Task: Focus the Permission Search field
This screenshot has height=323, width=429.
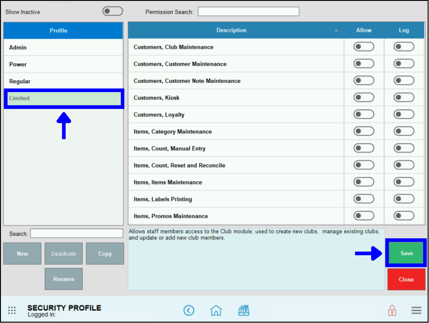Action: pyautogui.click(x=248, y=12)
